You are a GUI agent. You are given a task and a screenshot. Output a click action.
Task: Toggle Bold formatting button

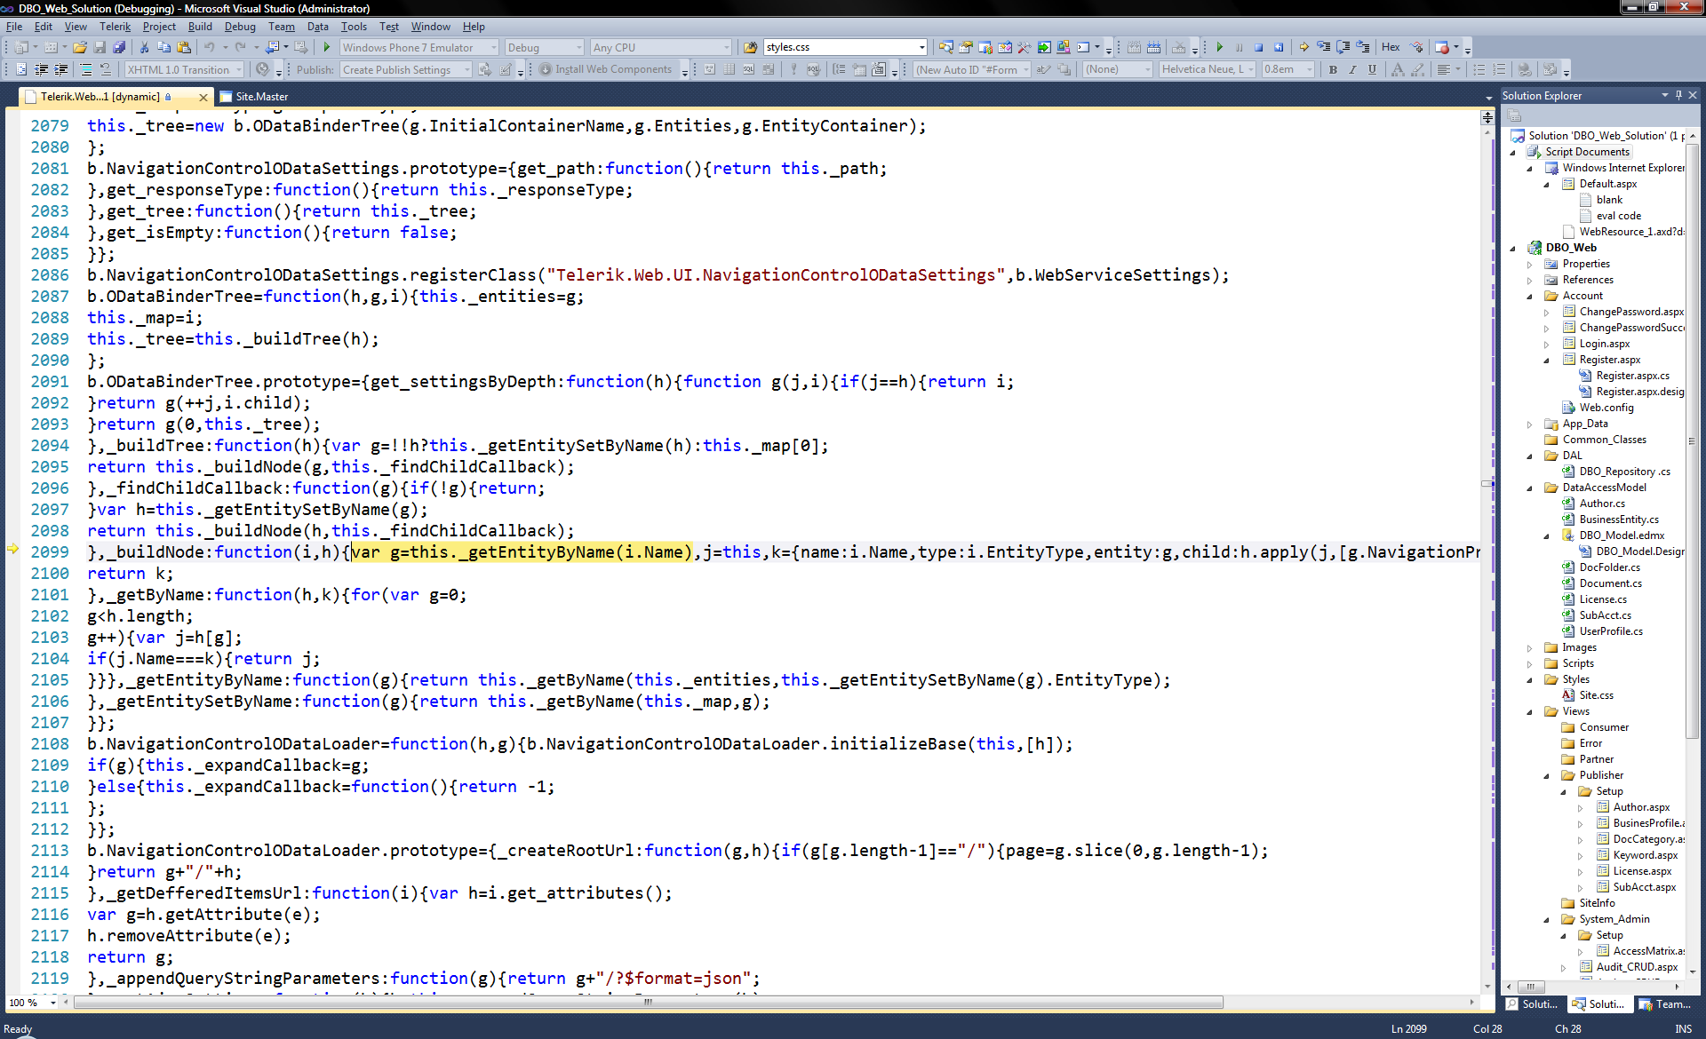coord(1332,69)
